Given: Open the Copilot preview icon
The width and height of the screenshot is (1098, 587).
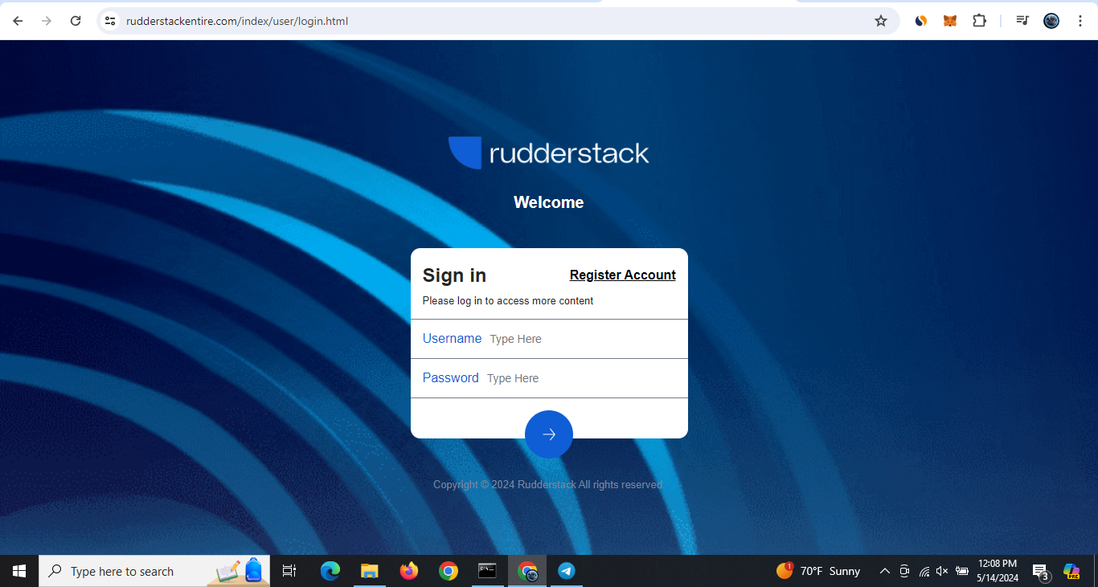Looking at the screenshot, I should point(1071,571).
